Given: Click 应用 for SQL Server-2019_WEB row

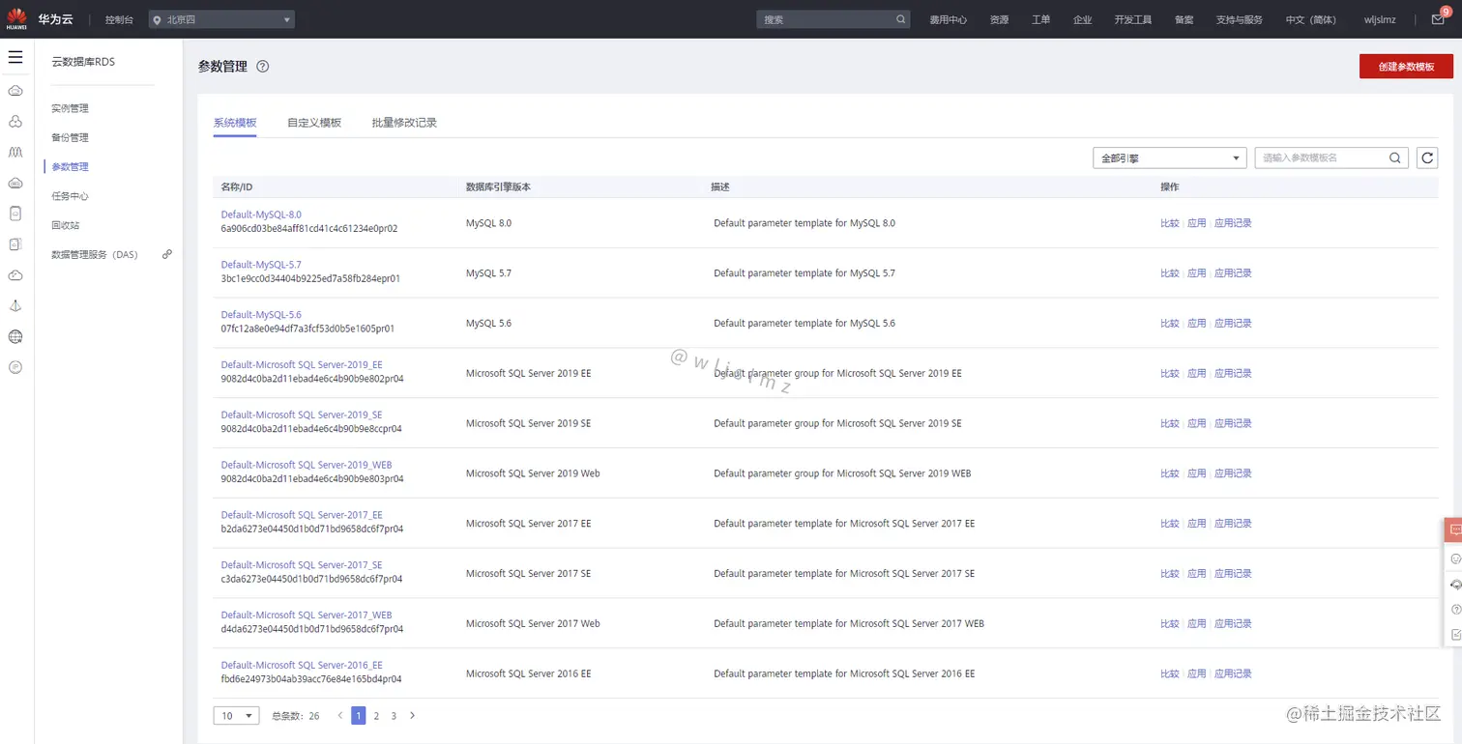Looking at the screenshot, I should click(1197, 473).
